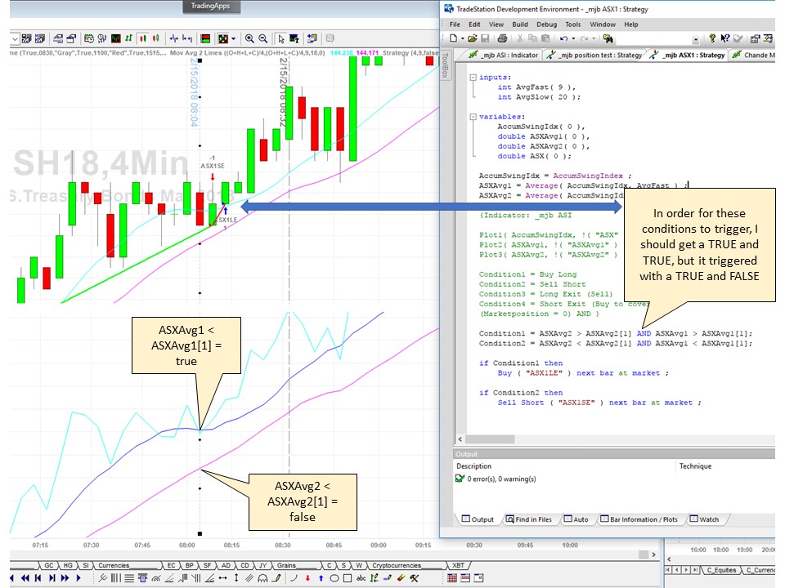
Task: Open the Undo history dropdown arrow
Action: 573,38
